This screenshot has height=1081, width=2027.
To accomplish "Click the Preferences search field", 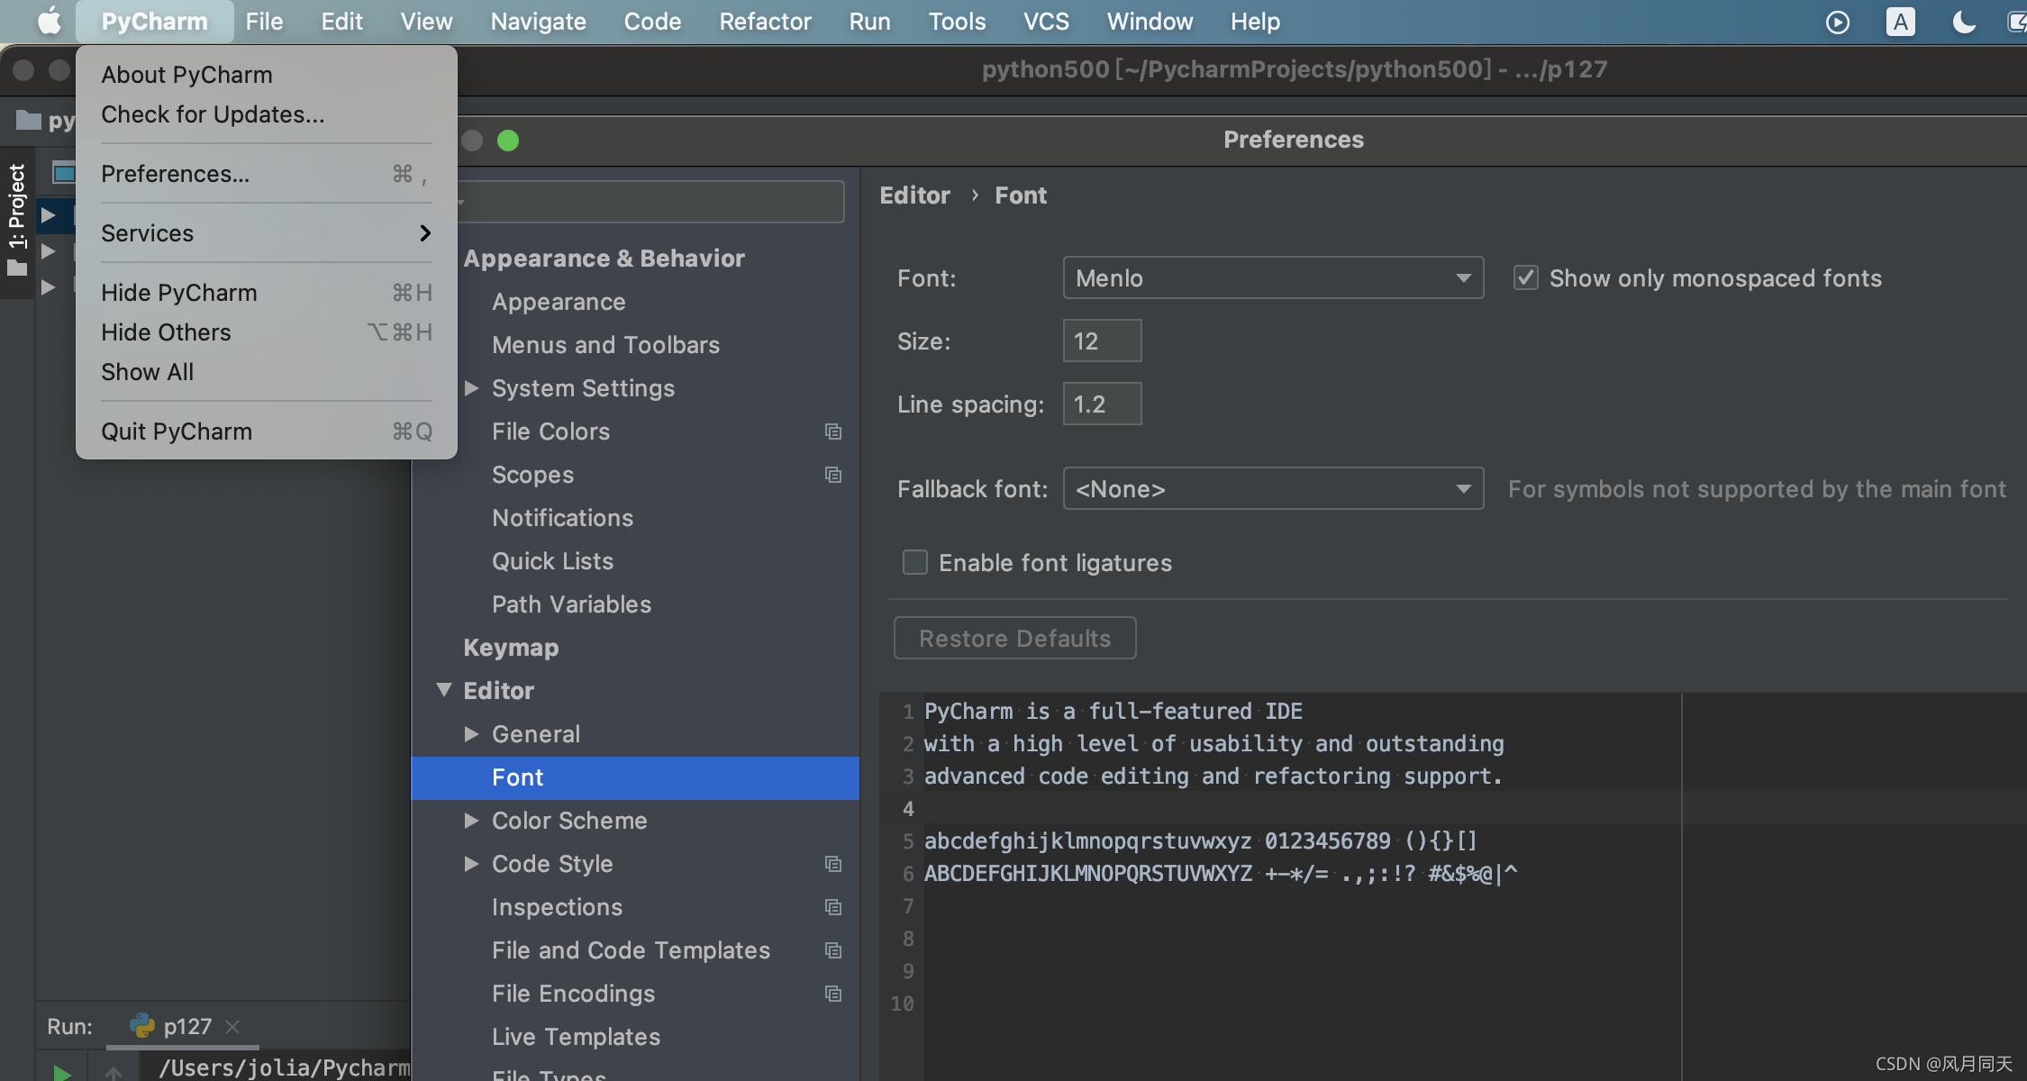I will pyautogui.click(x=650, y=202).
